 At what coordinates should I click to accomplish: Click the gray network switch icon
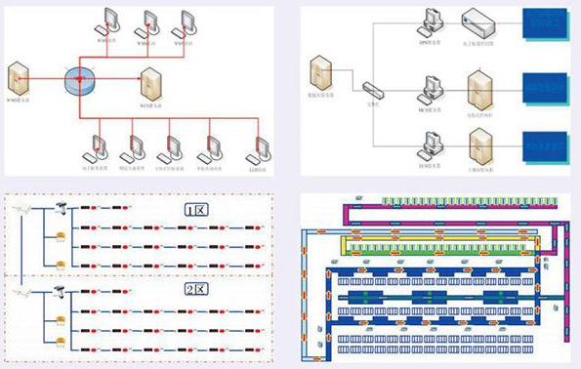pos(373,91)
